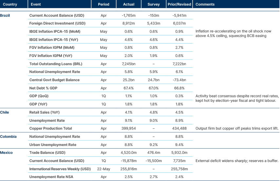The image size is (280, 181).
Task: Select the Colombia country label
Action: click(x=8, y=136)
